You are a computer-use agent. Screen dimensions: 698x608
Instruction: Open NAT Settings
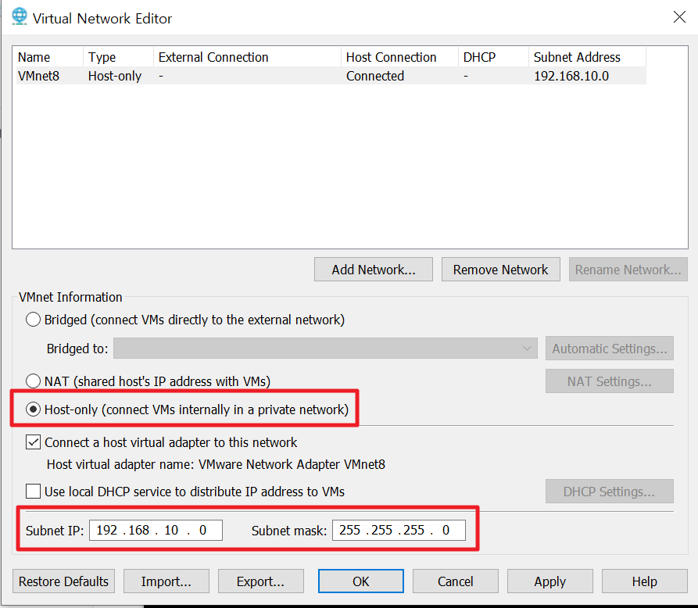(x=610, y=381)
